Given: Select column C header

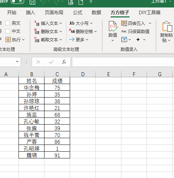Looking at the screenshot, I should click(x=57, y=74).
